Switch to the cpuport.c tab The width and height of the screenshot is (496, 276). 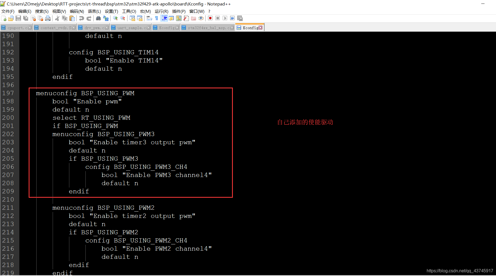click(16, 28)
